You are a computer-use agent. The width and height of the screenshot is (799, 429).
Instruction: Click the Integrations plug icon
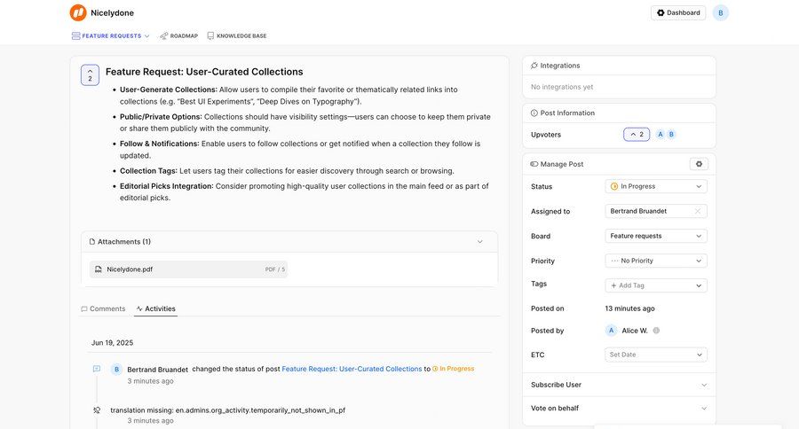point(534,66)
